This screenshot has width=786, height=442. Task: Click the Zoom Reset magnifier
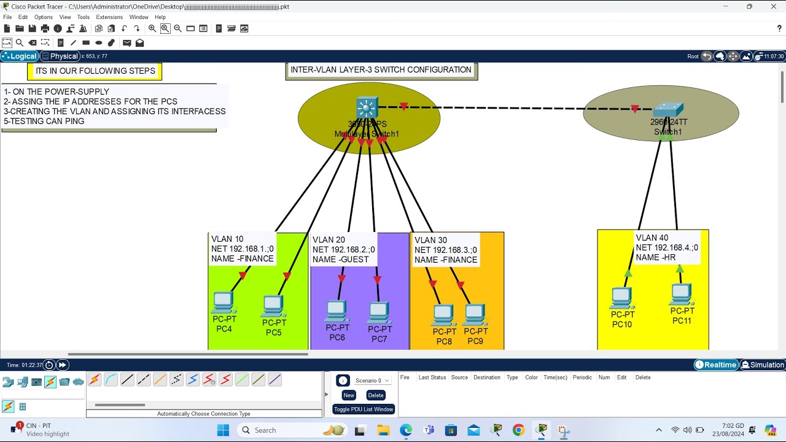(165, 28)
